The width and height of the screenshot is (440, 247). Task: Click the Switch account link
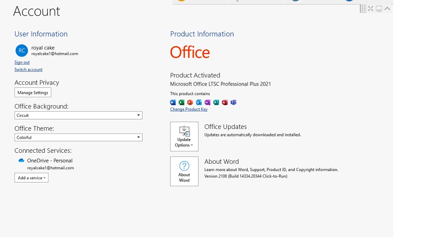click(x=28, y=70)
